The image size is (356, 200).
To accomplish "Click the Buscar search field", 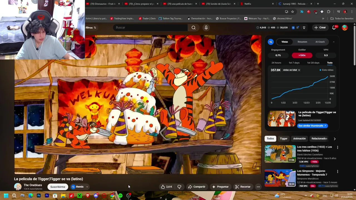I will tap(150, 27).
